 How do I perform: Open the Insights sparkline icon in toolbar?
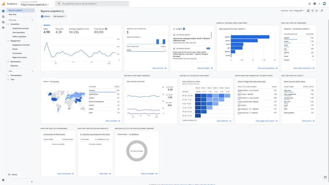(317, 11)
